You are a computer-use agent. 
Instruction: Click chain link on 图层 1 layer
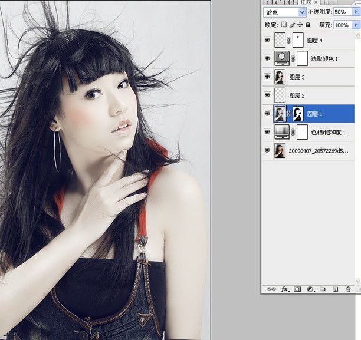click(x=288, y=114)
